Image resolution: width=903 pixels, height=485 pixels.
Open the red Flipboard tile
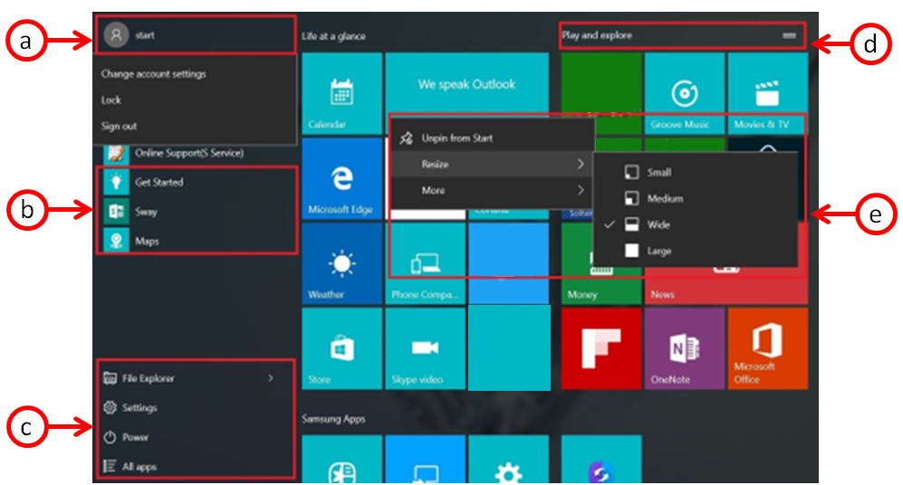pos(601,348)
